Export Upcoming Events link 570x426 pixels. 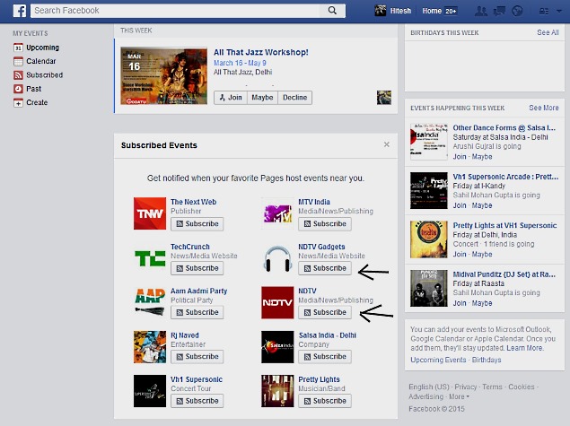(438, 360)
